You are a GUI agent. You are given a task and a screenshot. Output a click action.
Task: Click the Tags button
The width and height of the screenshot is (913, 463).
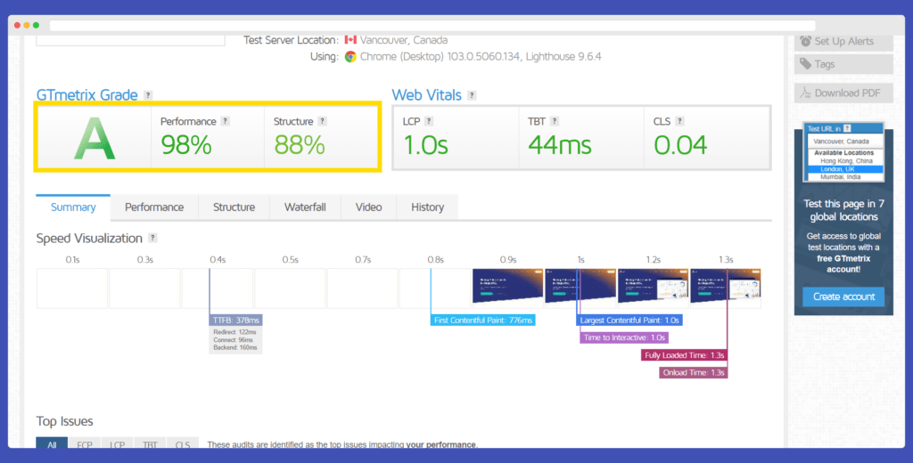[x=843, y=64]
